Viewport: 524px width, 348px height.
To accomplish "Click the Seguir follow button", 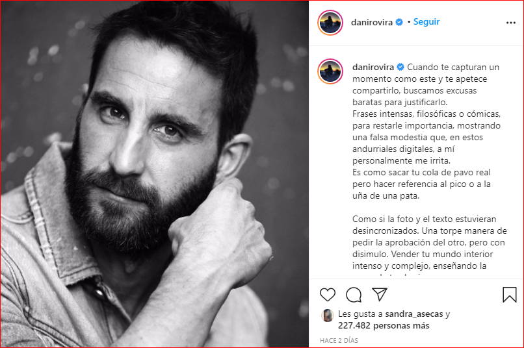I will 426,21.
